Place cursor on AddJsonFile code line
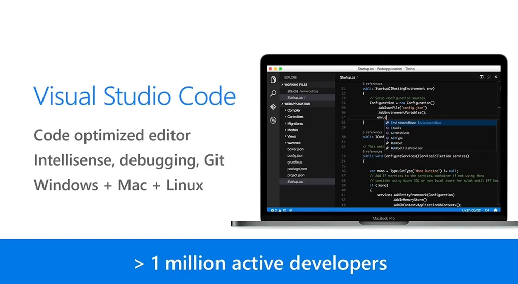 click(402, 108)
